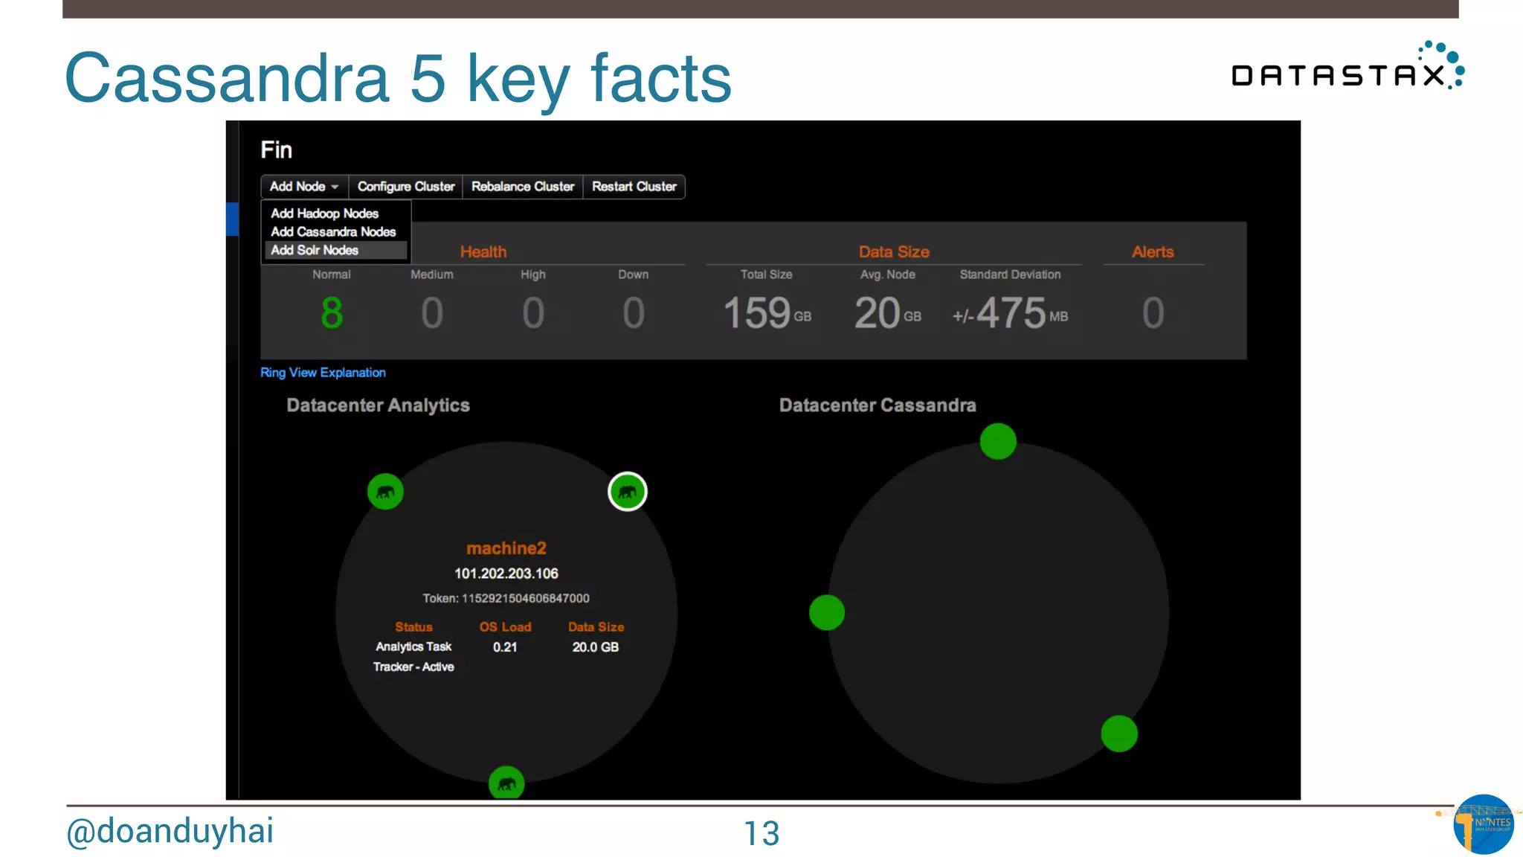Click the Fin cluster title

277,150
